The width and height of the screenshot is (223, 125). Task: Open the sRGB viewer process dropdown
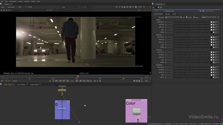(32, 7)
